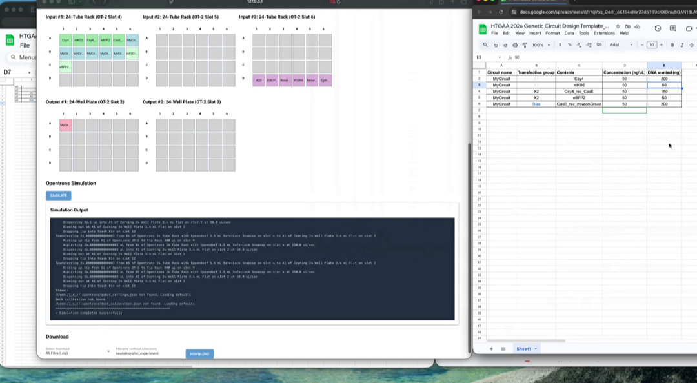Format as currency dollar icon

click(x=560, y=45)
